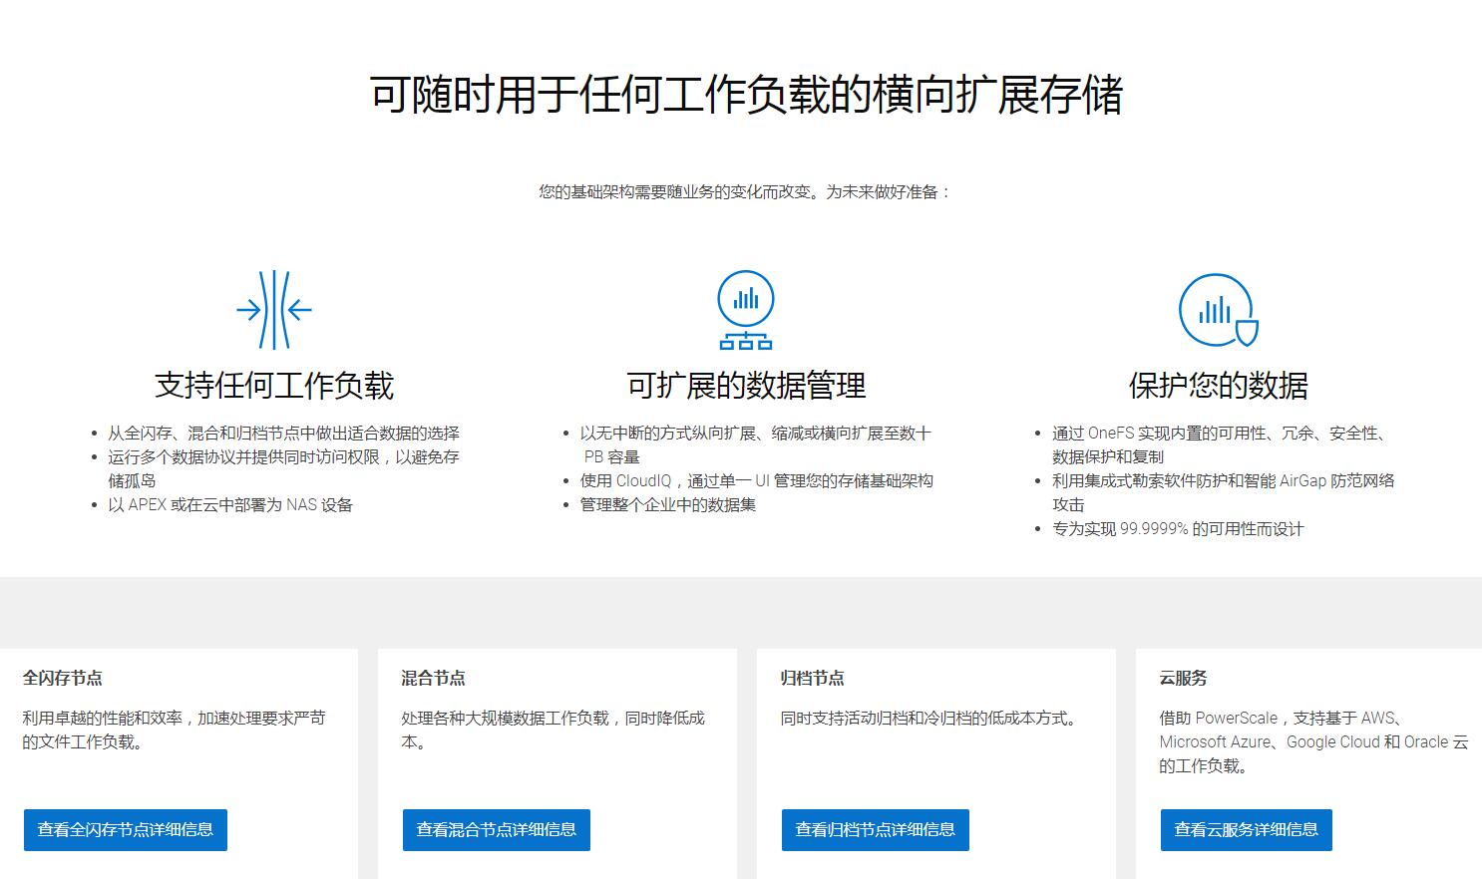Click the chart with shield icon above 保护您的数据

1218,310
